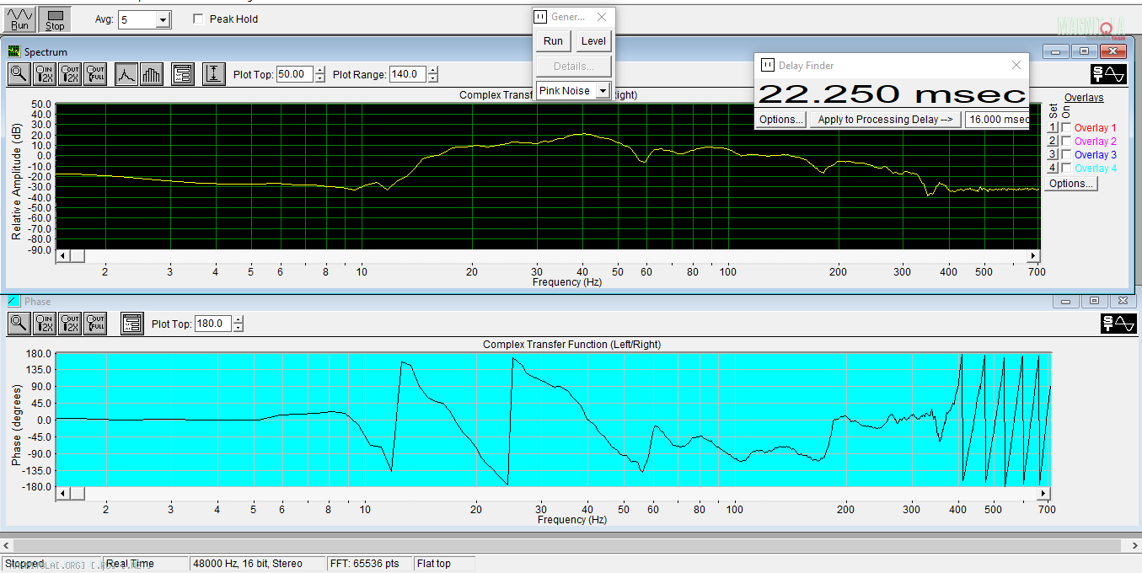1142x573 pixels.
Task: Increase Spectrum Plot Top value
Action: (x=319, y=70)
